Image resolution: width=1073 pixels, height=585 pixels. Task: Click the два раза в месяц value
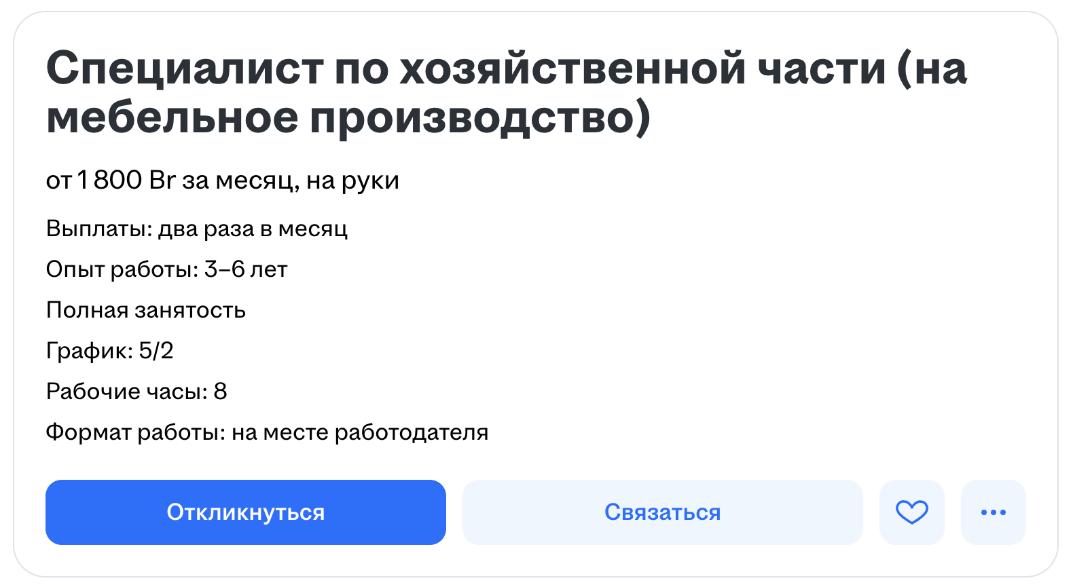253,229
